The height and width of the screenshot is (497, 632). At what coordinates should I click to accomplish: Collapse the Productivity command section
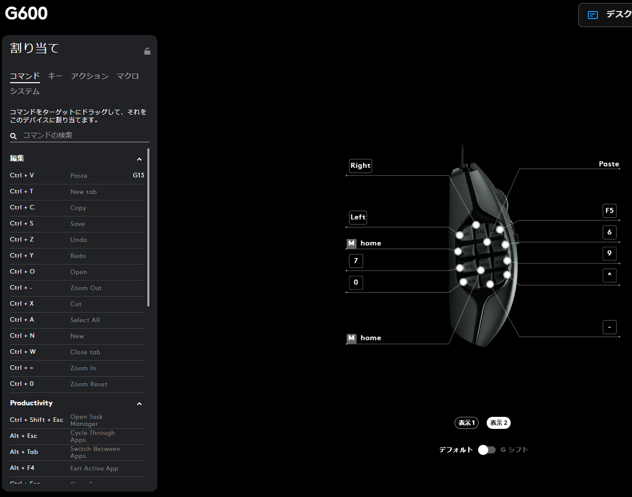[139, 404]
